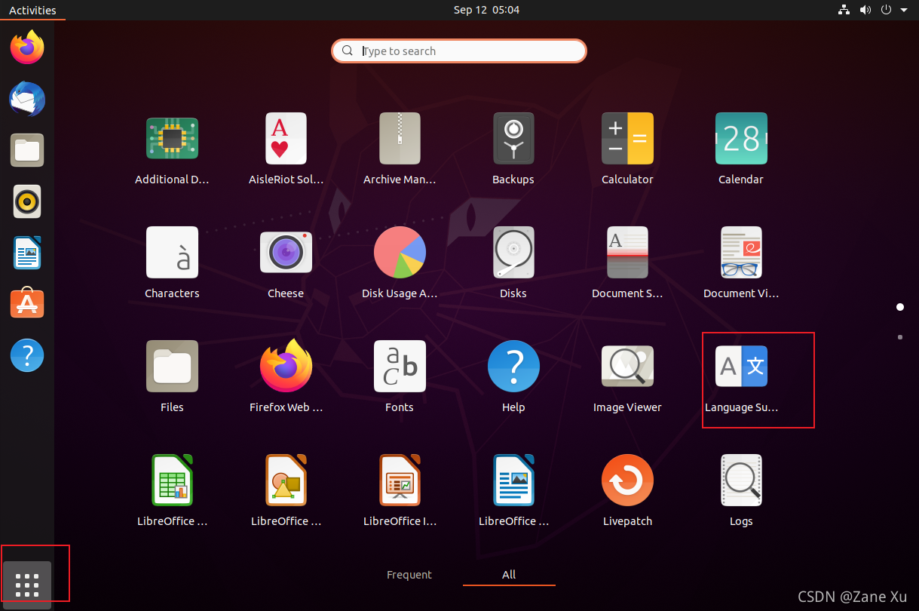Viewport: 919px width, 611px height.
Task: Open the Cheese webcam app
Action: click(x=286, y=253)
